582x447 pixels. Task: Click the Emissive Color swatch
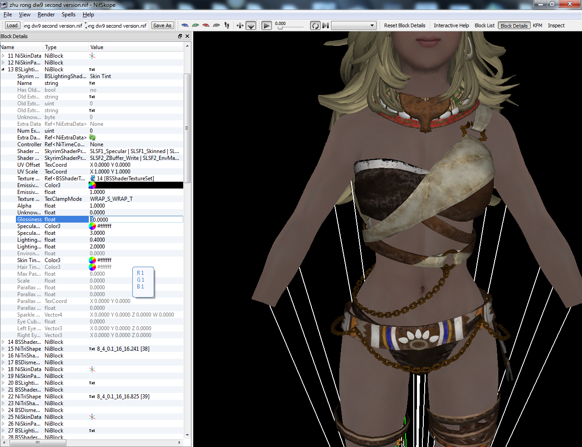point(92,185)
